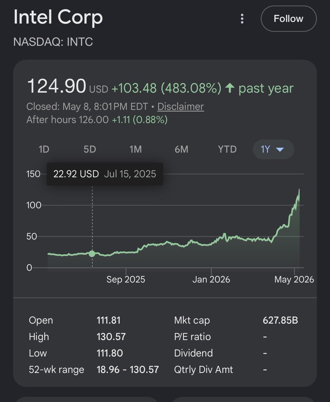Click the Jan 2026 axis label
Image resolution: width=330 pixels, height=402 pixels.
pyautogui.click(x=211, y=279)
